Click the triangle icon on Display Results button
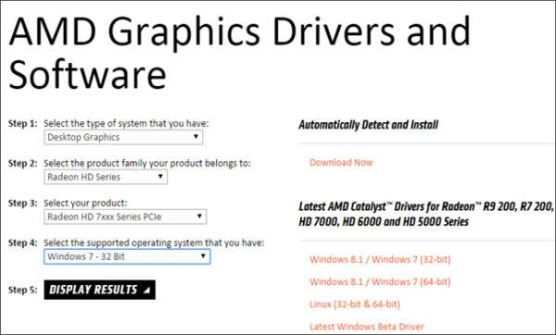Image resolution: width=556 pixels, height=335 pixels. tap(146, 291)
